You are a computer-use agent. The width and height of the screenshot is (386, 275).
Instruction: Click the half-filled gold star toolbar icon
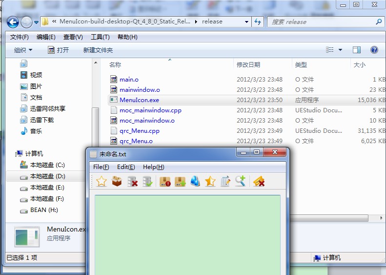pos(210,182)
